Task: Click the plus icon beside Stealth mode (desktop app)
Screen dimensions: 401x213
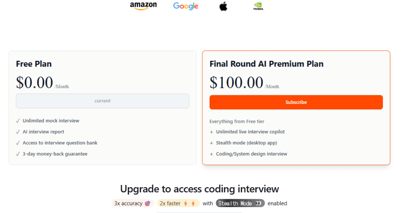Action: click(211, 143)
